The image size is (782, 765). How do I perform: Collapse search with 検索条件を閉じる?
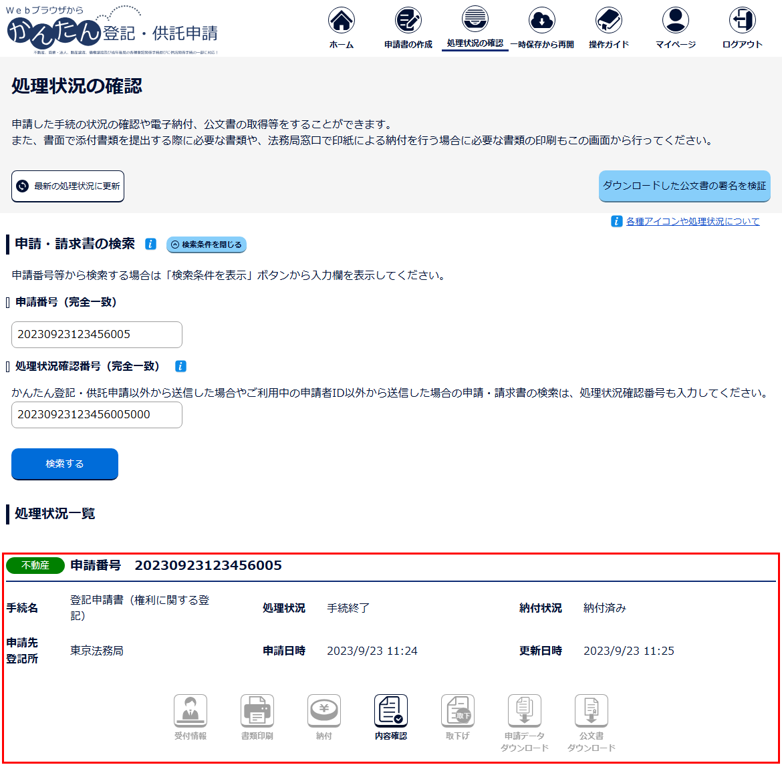click(x=207, y=245)
